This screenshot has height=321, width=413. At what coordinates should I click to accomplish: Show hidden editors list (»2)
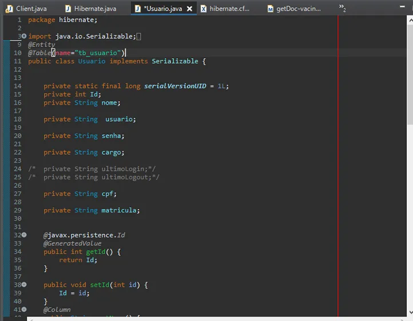click(343, 8)
